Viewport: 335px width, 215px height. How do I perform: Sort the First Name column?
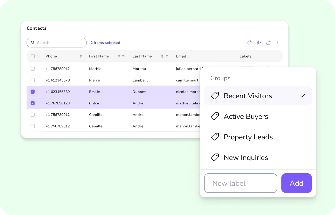pyautogui.click(x=119, y=56)
